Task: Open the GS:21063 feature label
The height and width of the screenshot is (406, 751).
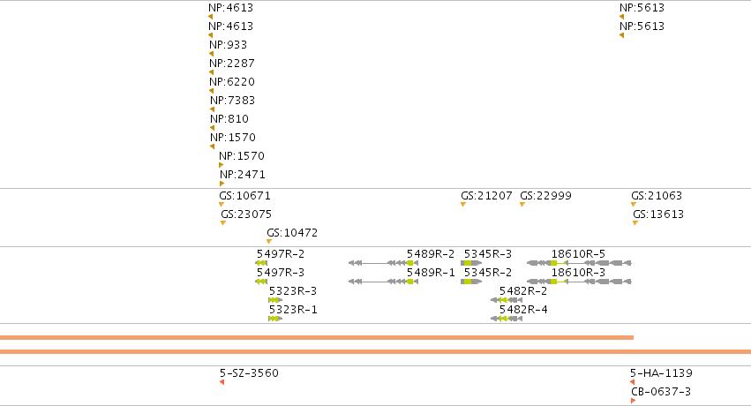Action: (x=657, y=195)
